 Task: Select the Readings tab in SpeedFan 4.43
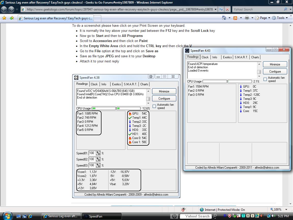click(x=193, y=57)
